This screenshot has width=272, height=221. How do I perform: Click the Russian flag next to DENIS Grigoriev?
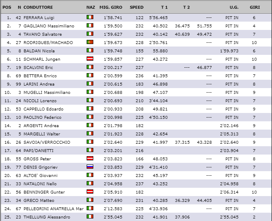[90, 167]
